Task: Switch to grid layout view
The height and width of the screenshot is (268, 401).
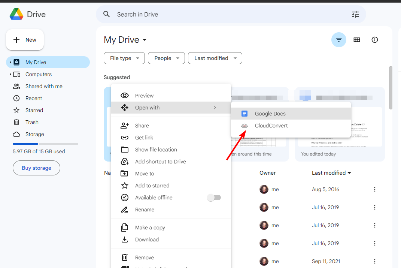Action: [x=357, y=40]
